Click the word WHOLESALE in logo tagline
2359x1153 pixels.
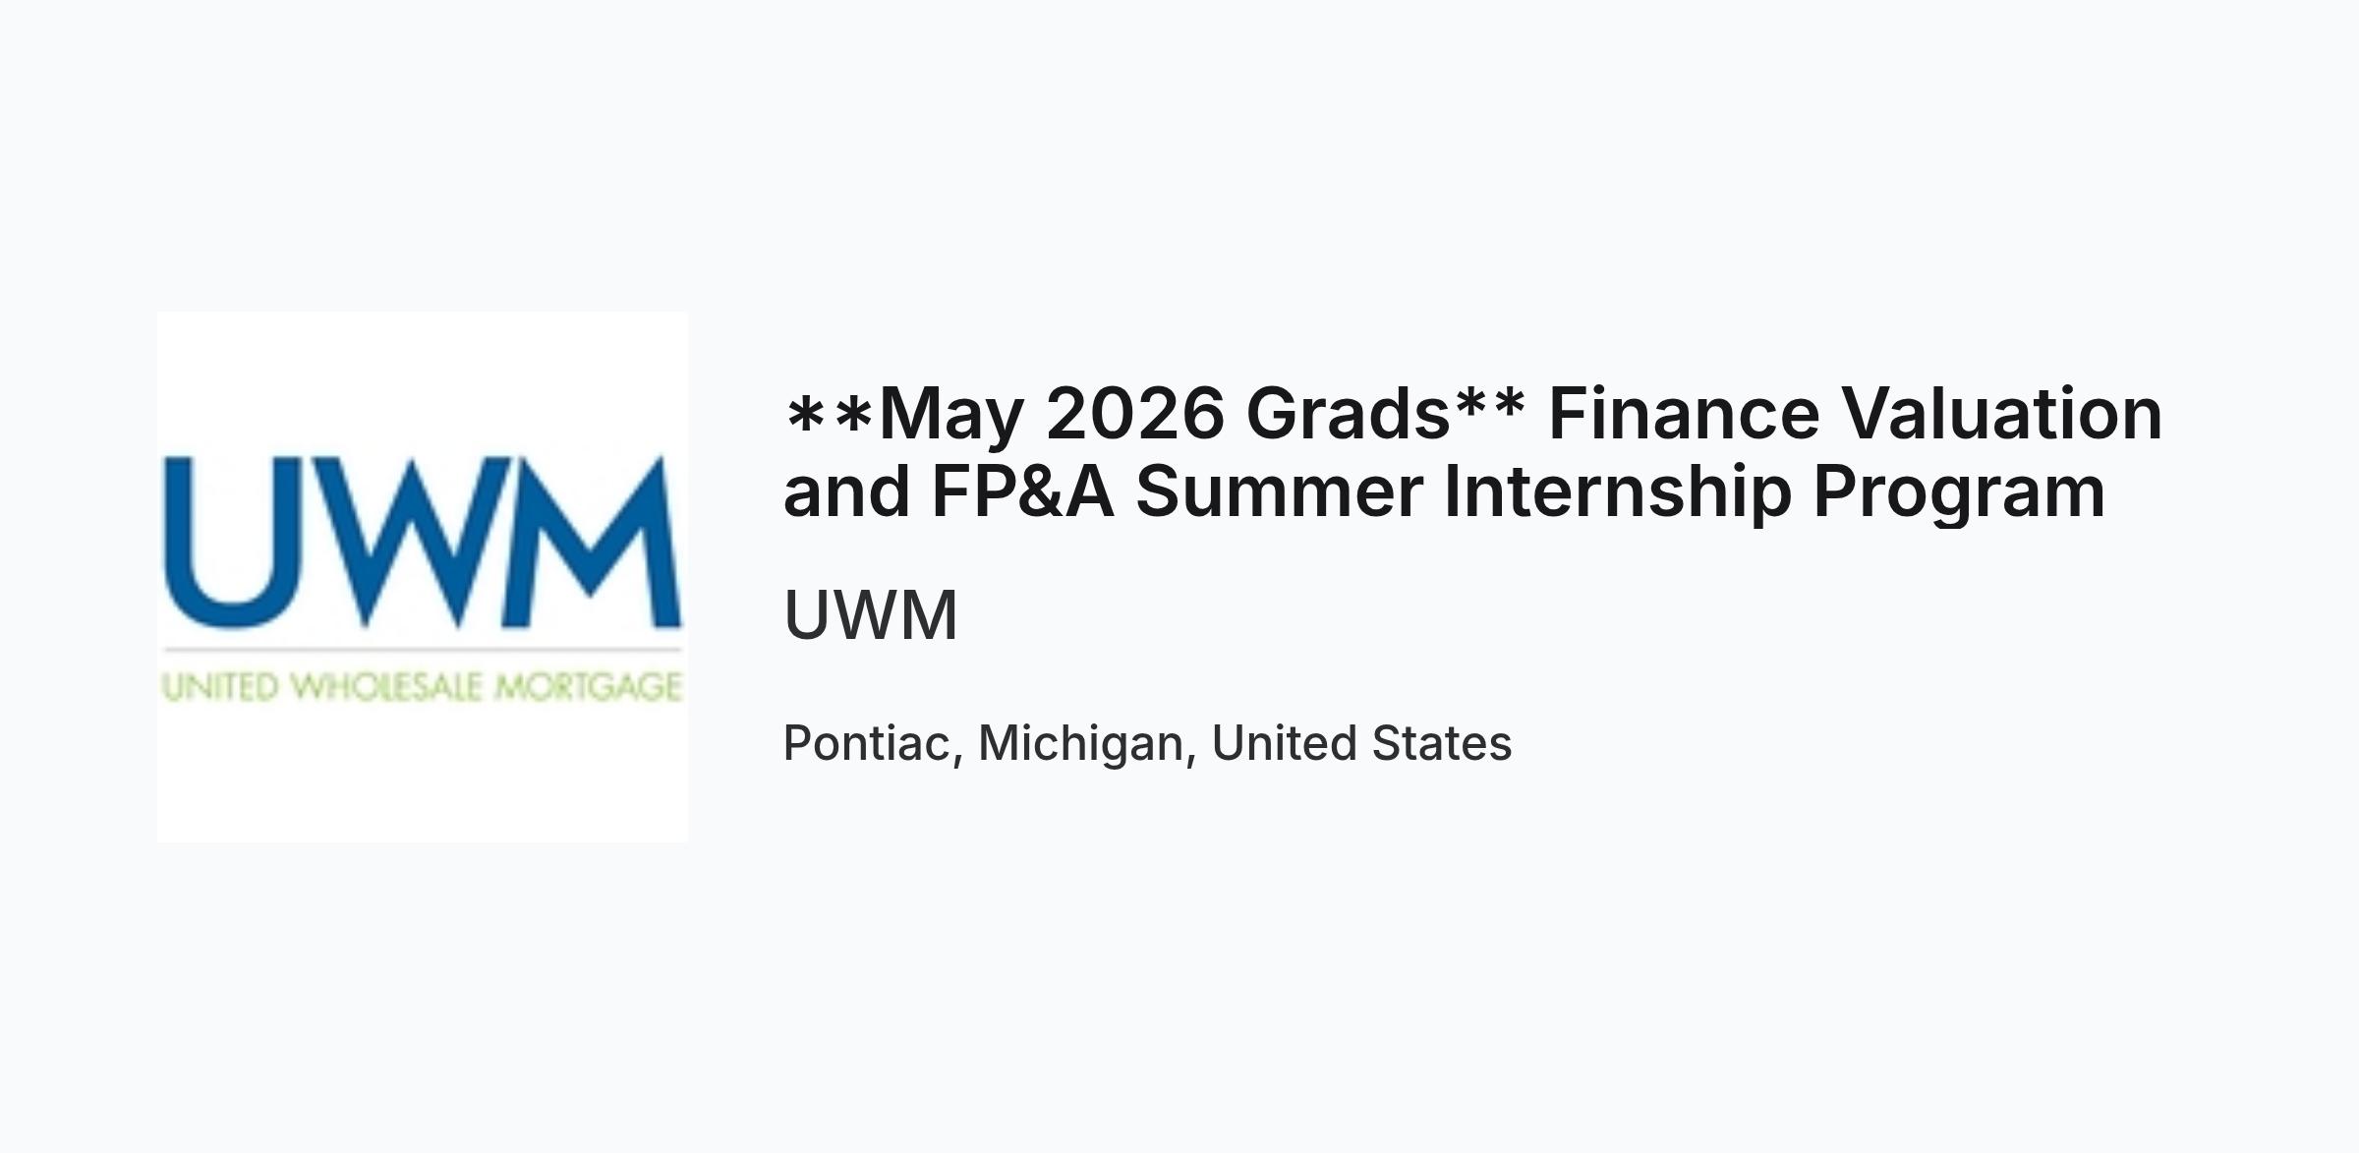pos(388,686)
